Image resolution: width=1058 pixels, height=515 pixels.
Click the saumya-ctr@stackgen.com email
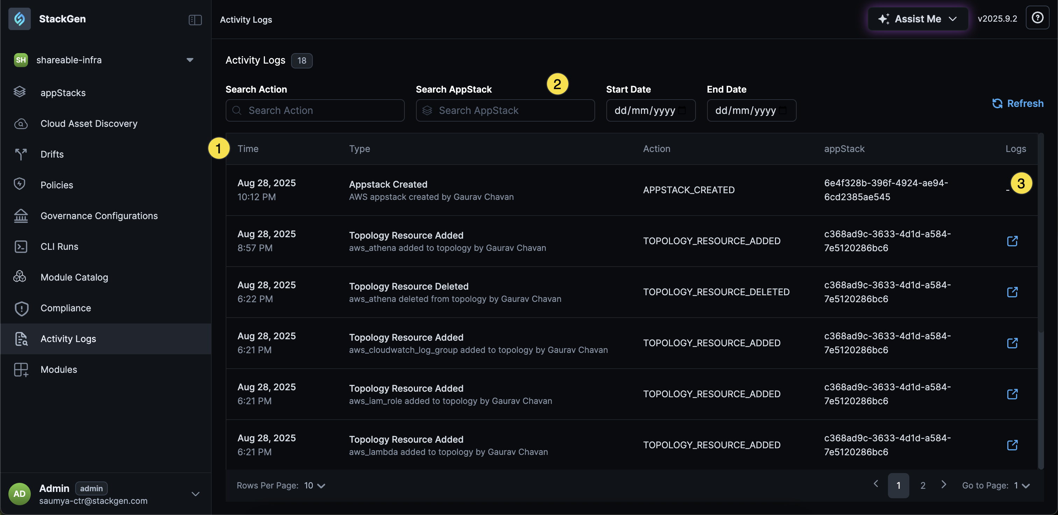(x=93, y=501)
